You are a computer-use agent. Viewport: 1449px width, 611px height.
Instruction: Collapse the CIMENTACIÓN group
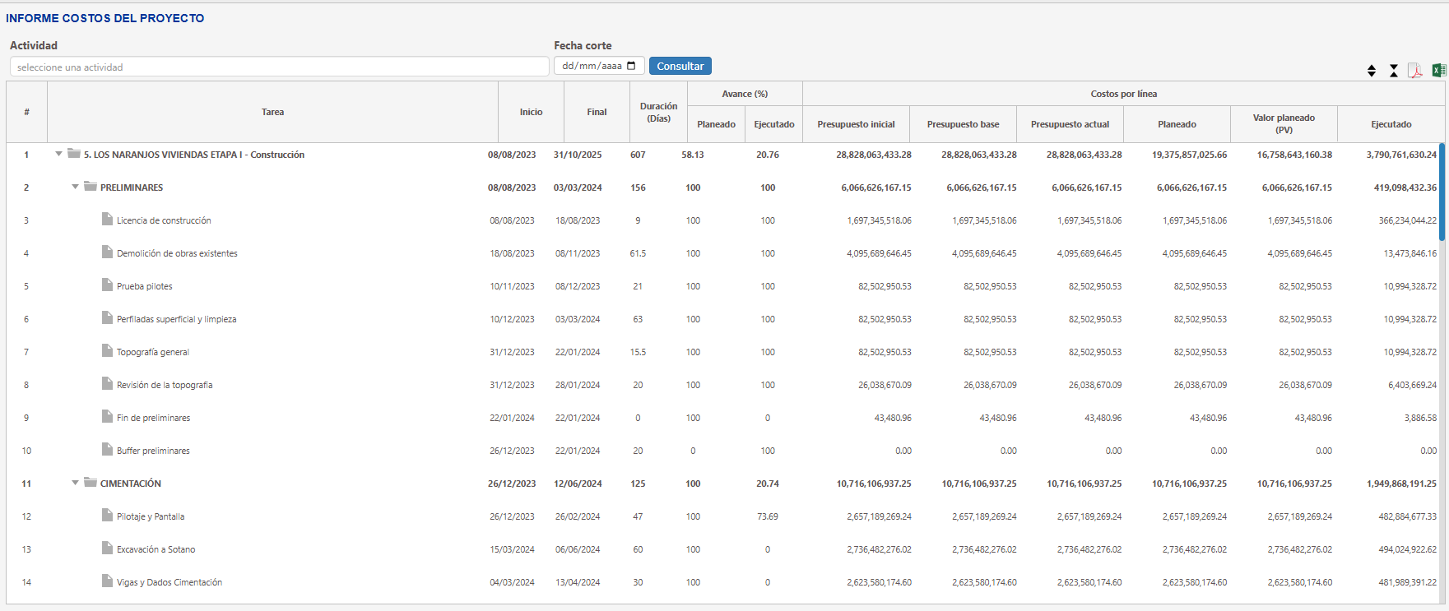coord(75,483)
